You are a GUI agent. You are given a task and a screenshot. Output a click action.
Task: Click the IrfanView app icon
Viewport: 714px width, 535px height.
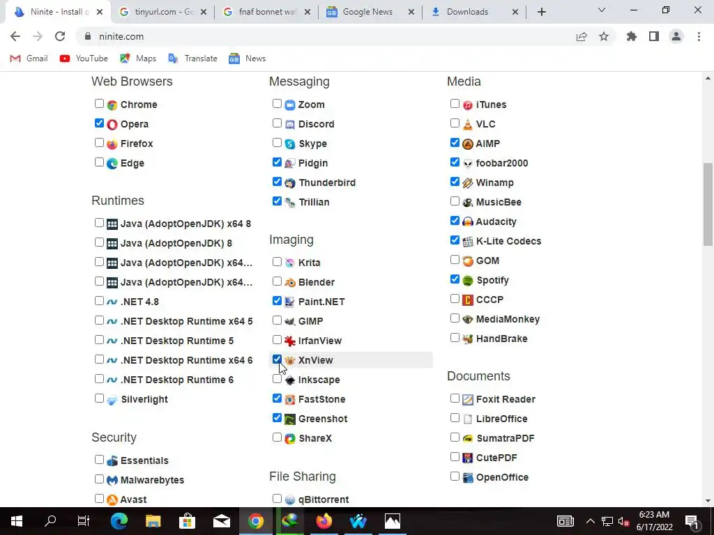[290, 341]
